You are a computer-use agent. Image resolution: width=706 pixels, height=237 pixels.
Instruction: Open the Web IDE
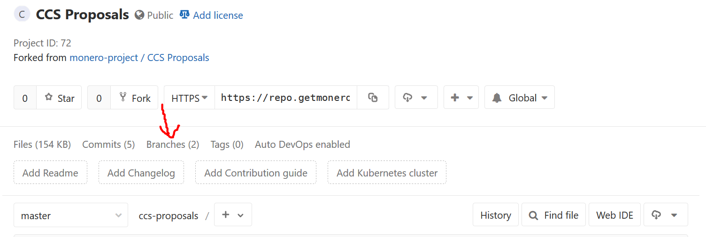coord(614,215)
